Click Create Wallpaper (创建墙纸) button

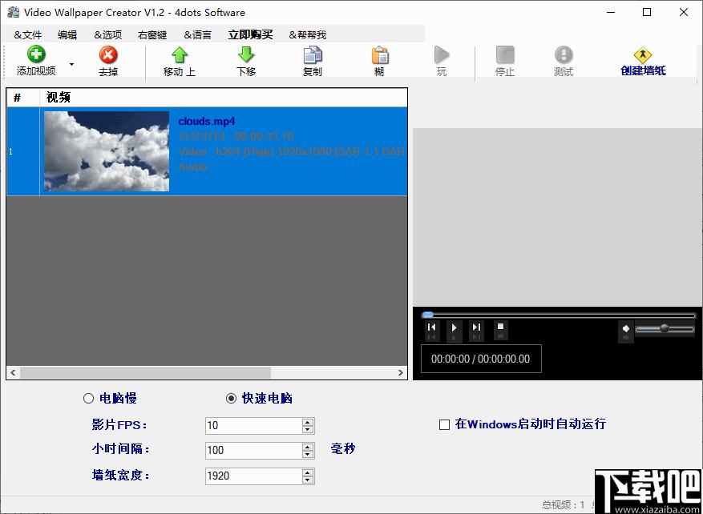(643, 62)
